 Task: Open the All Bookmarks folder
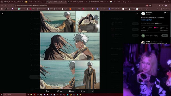(165, 9)
